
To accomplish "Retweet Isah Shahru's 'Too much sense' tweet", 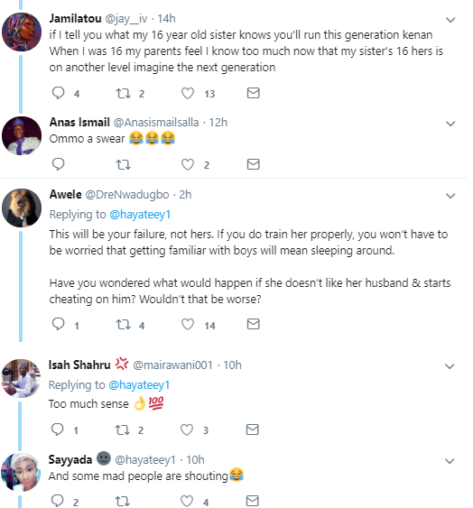I will point(123,429).
